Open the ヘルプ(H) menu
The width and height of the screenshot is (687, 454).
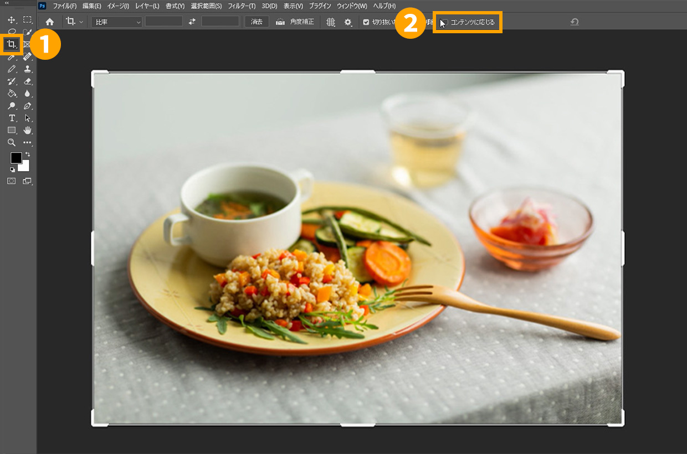pyautogui.click(x=384, y=6)
